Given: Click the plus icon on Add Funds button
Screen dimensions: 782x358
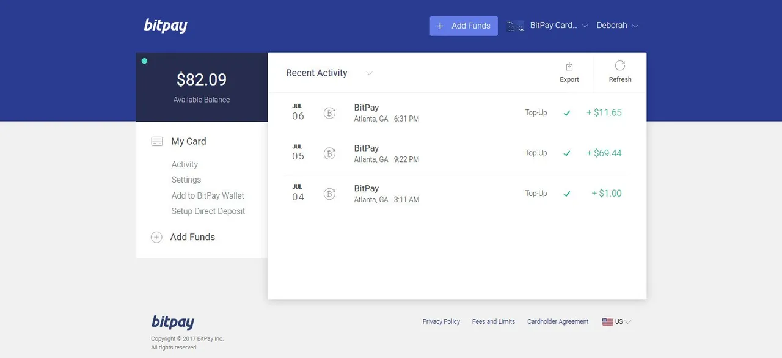Looking at the screenshot, I should [440, 26].
